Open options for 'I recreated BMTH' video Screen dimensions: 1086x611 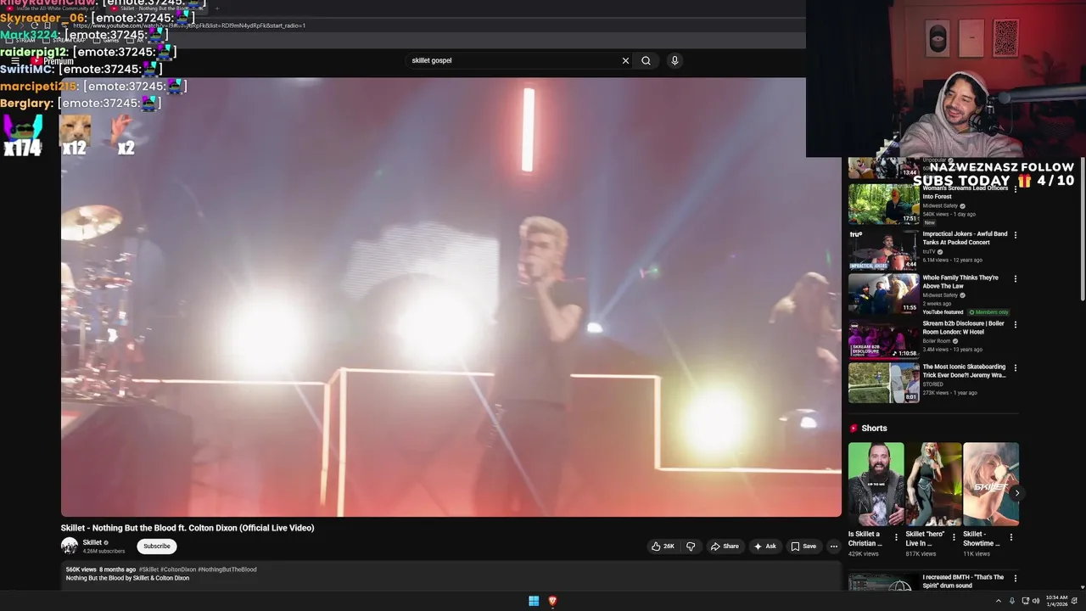coord(1015,579)
